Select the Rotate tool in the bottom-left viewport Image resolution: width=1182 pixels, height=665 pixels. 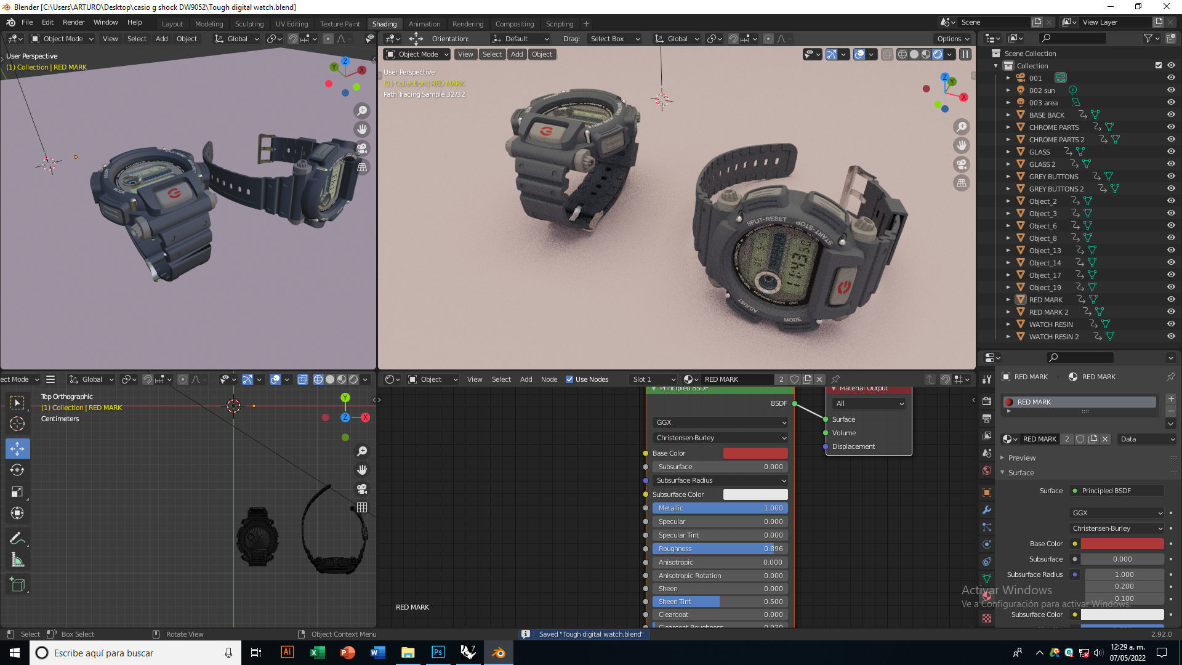point(17,470)
